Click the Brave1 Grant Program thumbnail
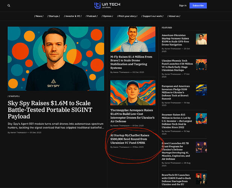The width and height of the screenshot is (232, 188). click(201, 147)
